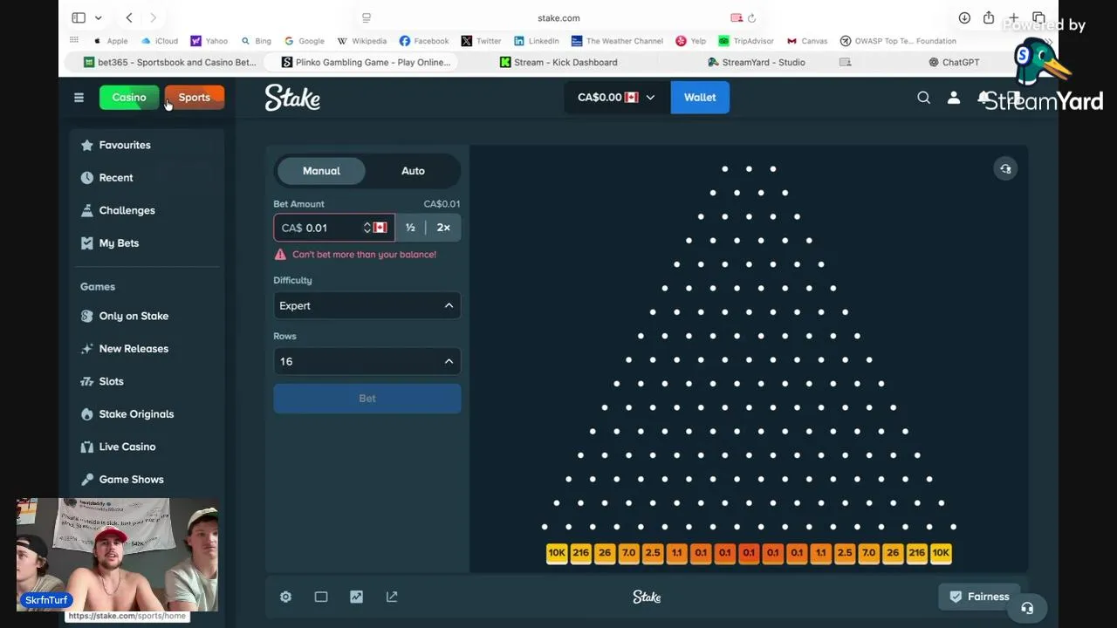Open New Releases link
The width and height of the screenshot is (1117, 628).
(x=134, y=349)
